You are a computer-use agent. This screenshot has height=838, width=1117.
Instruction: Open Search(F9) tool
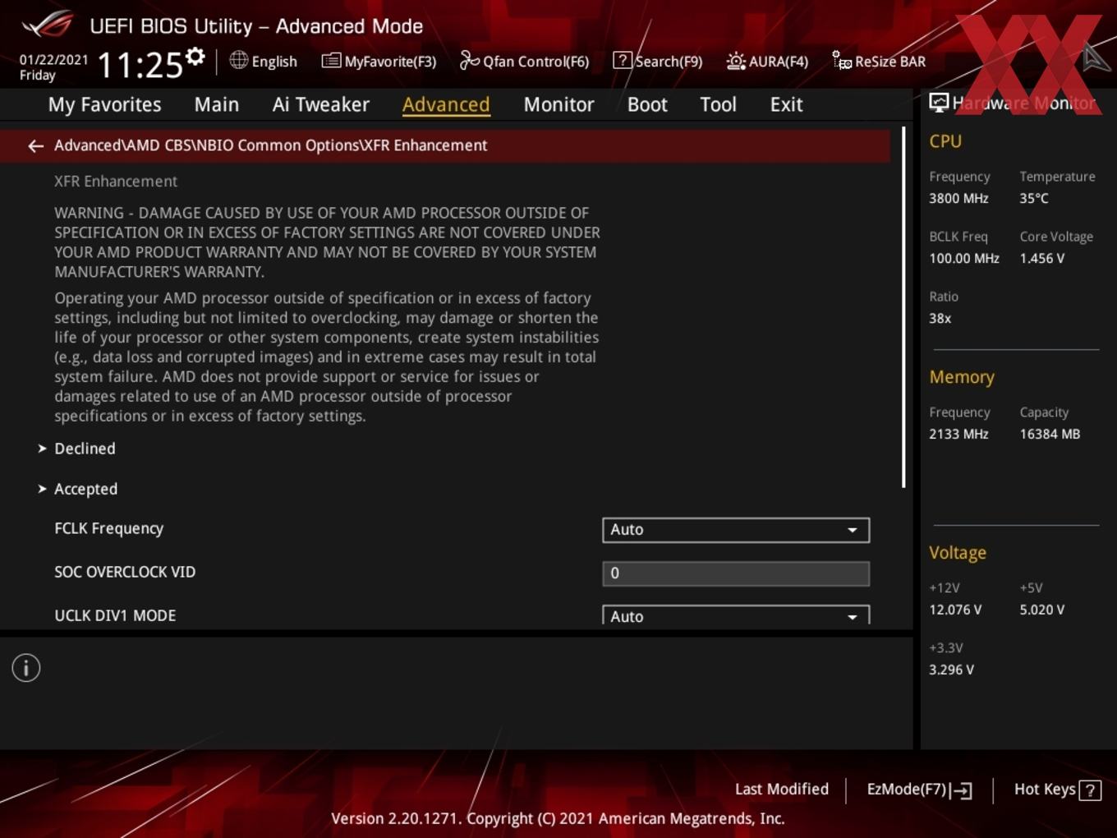tap(658, 61)
